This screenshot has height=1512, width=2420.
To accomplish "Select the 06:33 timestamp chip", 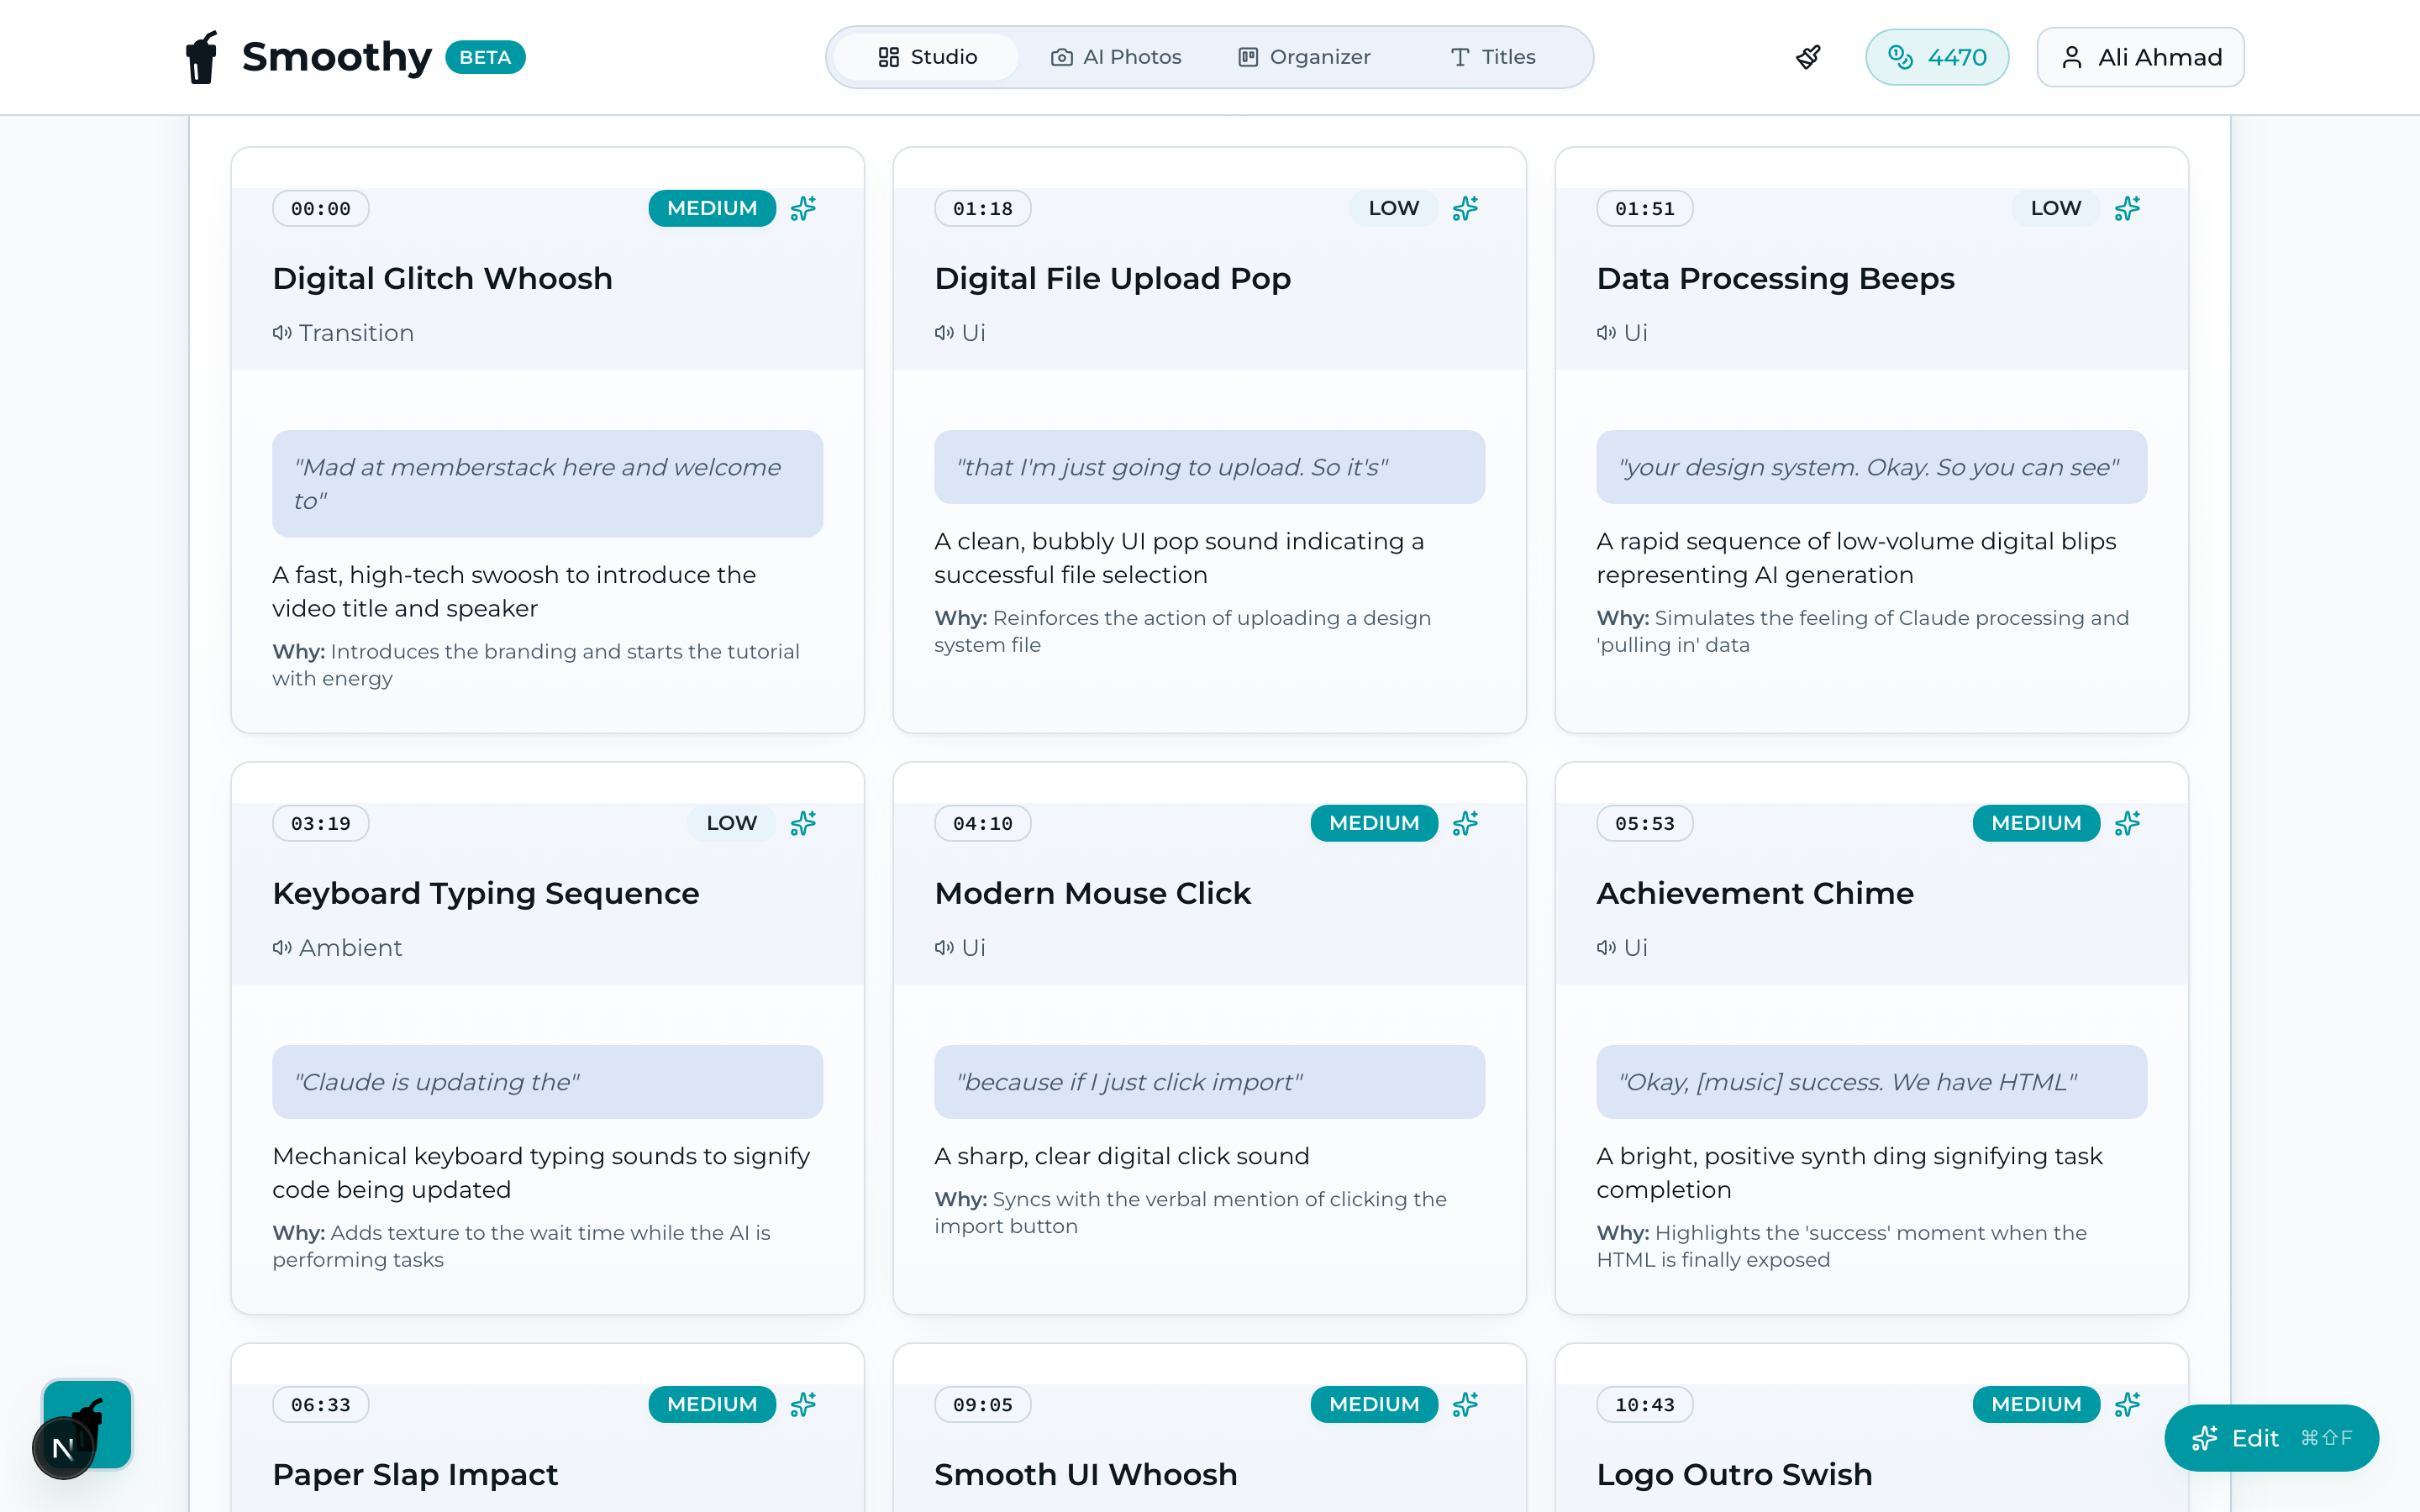I will pos(321,1404).
